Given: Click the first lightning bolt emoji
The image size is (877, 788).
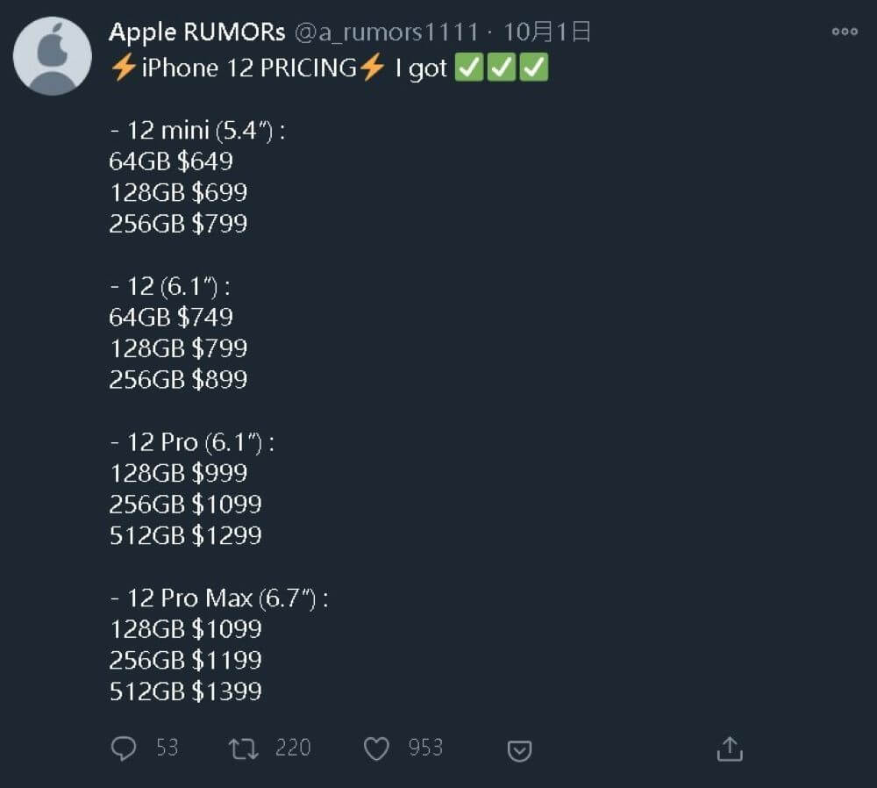Looking at the screenshot, I should pos(123,68).
